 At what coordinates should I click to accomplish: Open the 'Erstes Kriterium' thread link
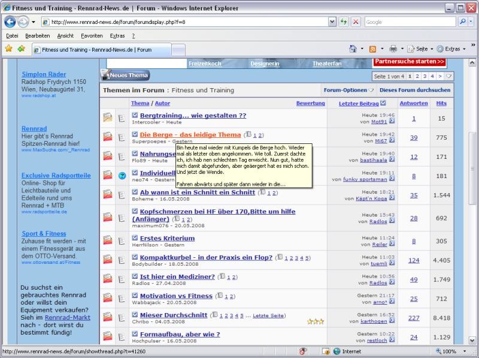[x=167, y=238]
